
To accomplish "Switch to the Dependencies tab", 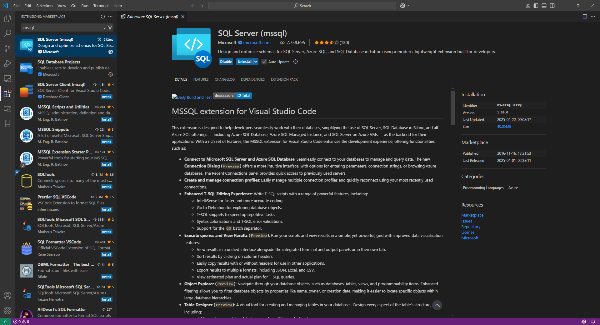I will click(253, 79).
